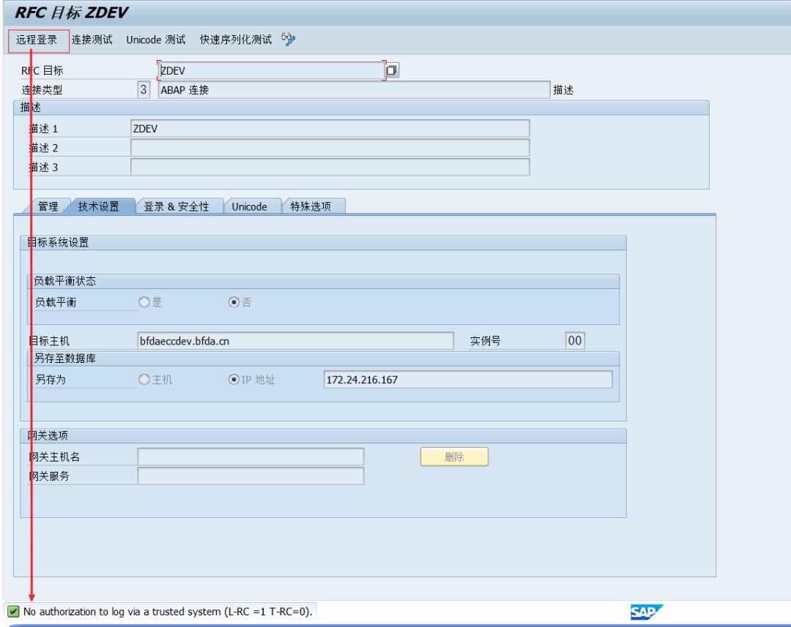Viewport: 791px width, 627px height.
Task: Click the 网关主机名 gateway host field
Action: [250, 457]
